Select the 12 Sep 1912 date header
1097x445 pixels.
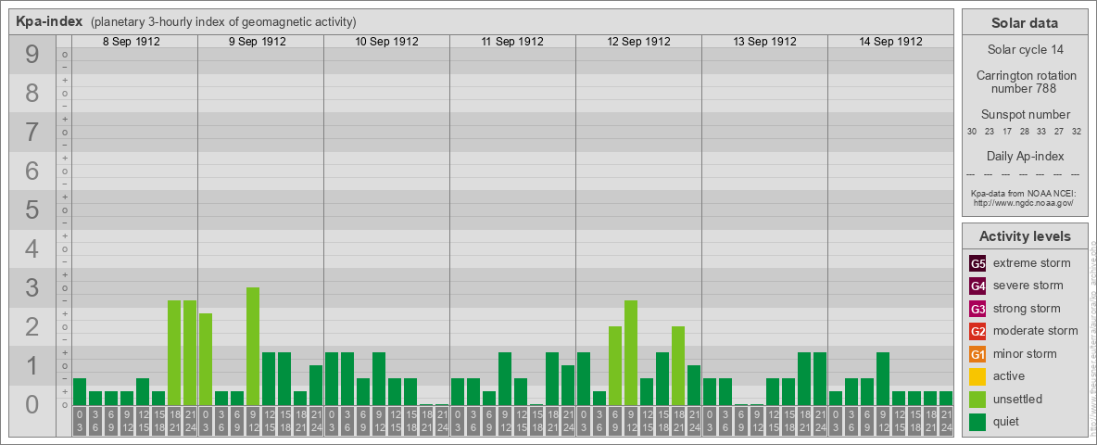click(638, 42)
